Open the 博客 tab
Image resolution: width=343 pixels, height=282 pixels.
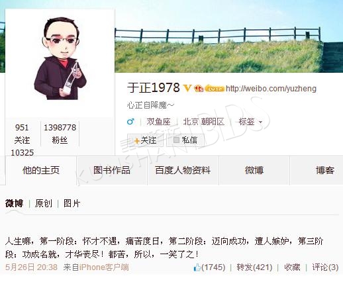pos(325,170)
